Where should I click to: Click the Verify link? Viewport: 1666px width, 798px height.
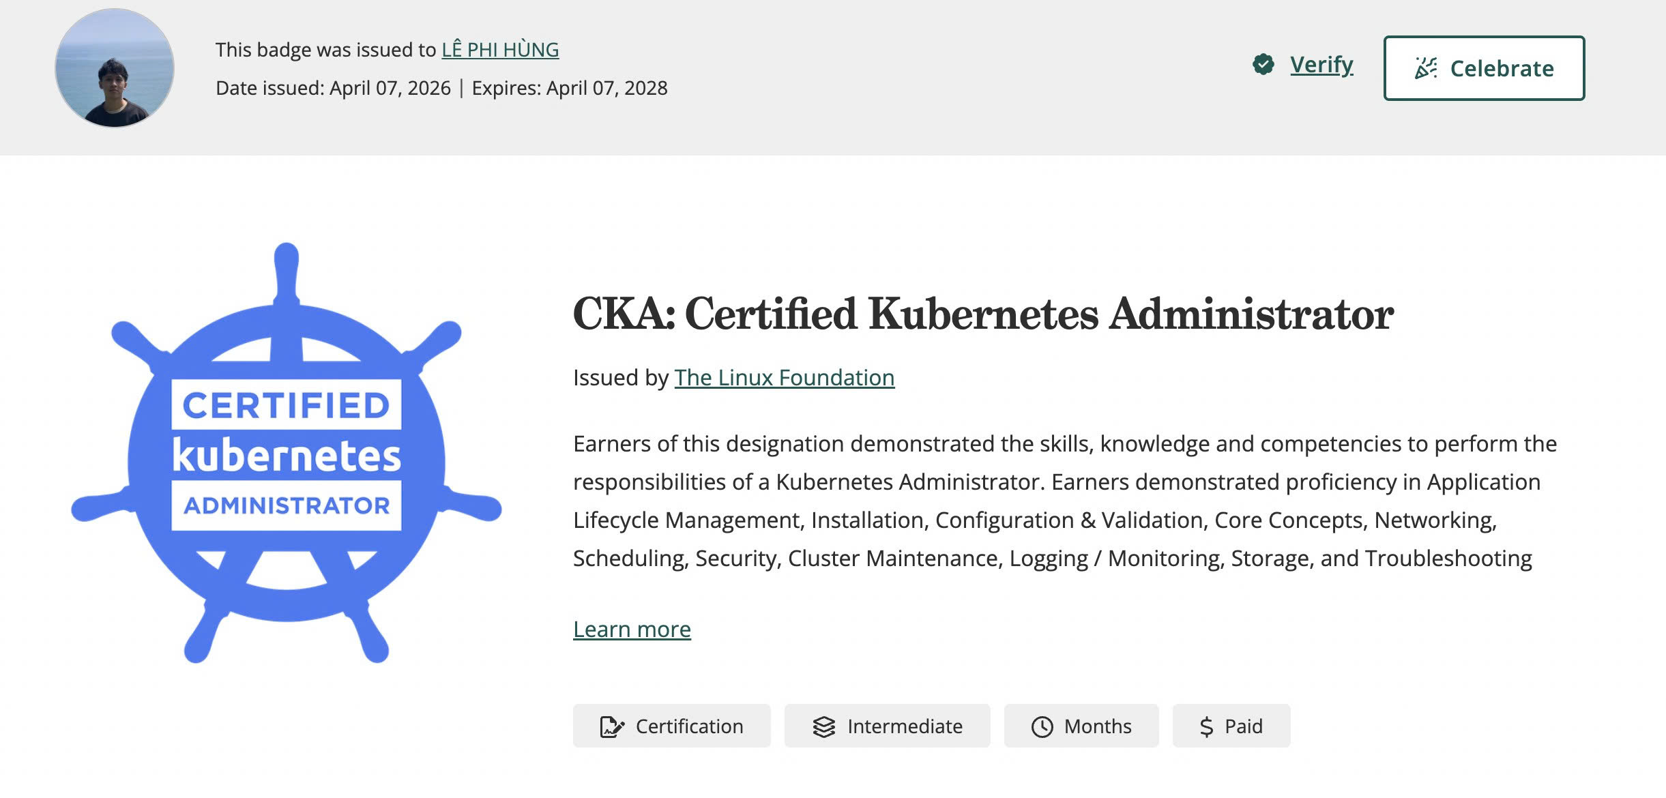coord(1321,65)
